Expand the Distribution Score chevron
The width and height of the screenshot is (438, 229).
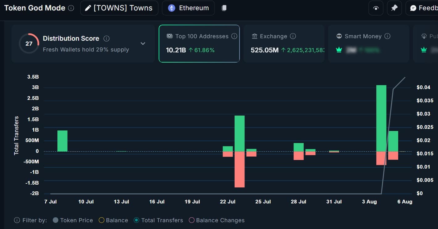click(143, 43)
